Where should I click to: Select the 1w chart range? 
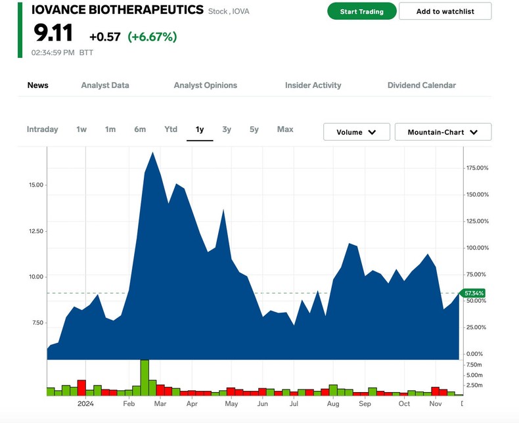(x=81, y=129)
